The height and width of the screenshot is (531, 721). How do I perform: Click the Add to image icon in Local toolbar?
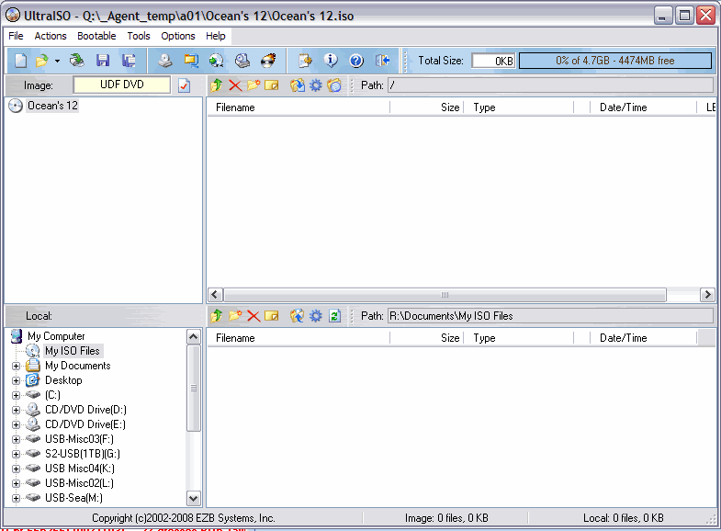tap(297, 316)
